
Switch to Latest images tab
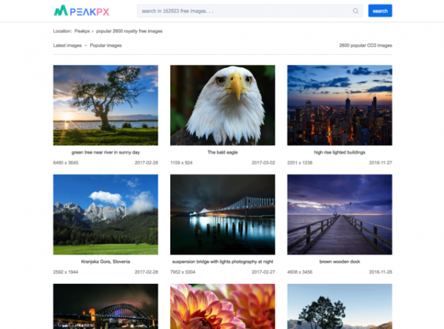point(67,45)
